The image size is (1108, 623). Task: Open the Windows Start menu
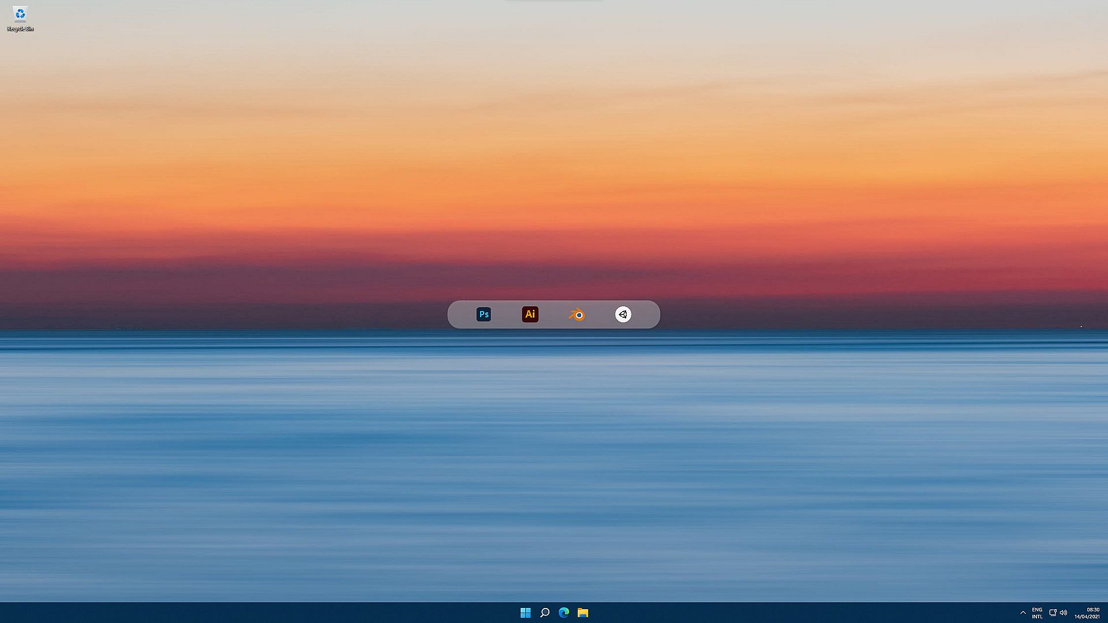pyautogui.click(x=525, y=613)
